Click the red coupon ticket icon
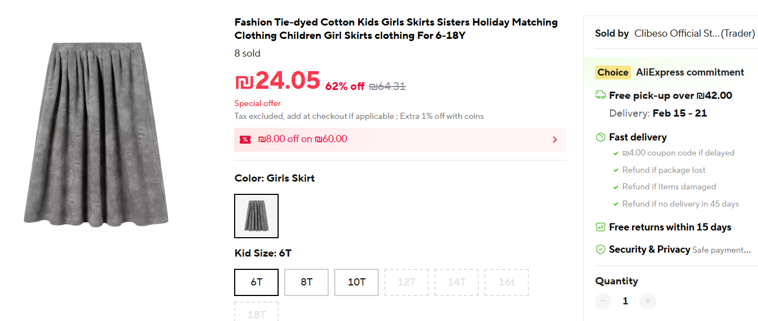This screenshot has width=758, height=321. (x=245, y=139)
